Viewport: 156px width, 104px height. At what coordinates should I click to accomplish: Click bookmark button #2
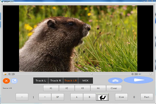(x=67, y=88)
